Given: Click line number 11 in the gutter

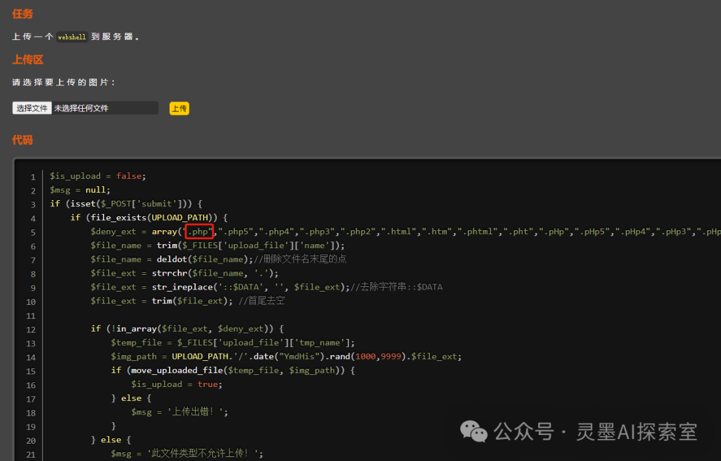Looking at the screenshot, I should pos(31,316).
